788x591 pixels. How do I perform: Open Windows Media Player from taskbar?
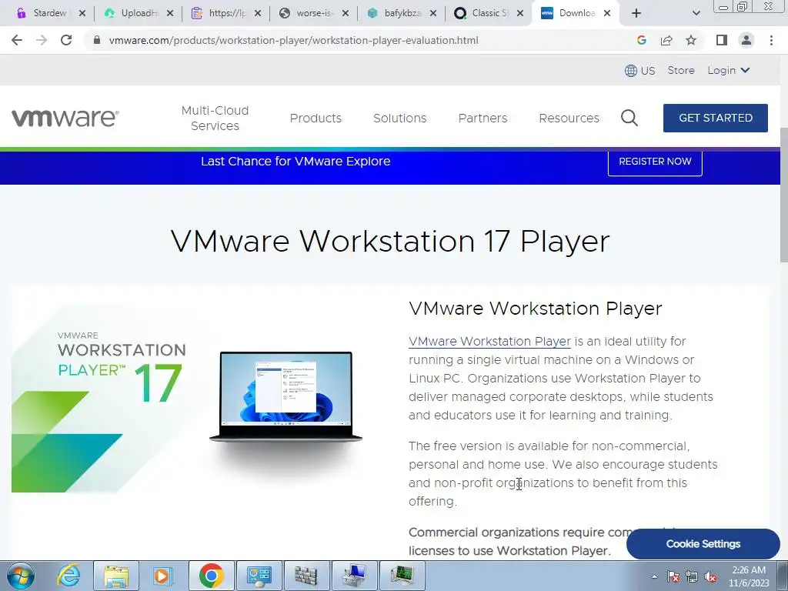pos(162,576)
